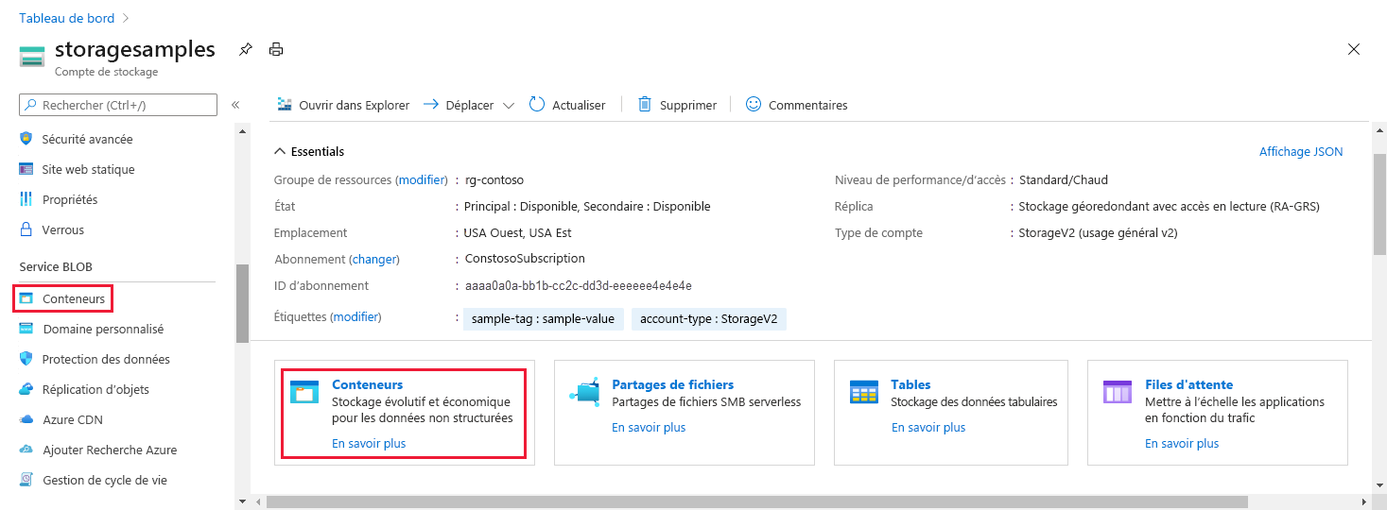Open the Protection des données shield icon
Screen dimensions: 1387x510
point(26,359)
